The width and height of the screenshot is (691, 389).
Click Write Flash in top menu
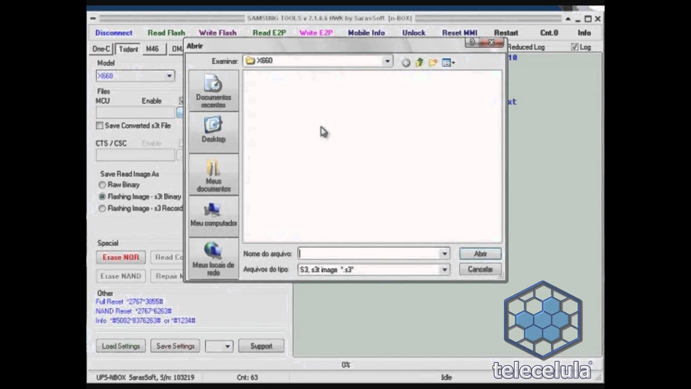218,33
